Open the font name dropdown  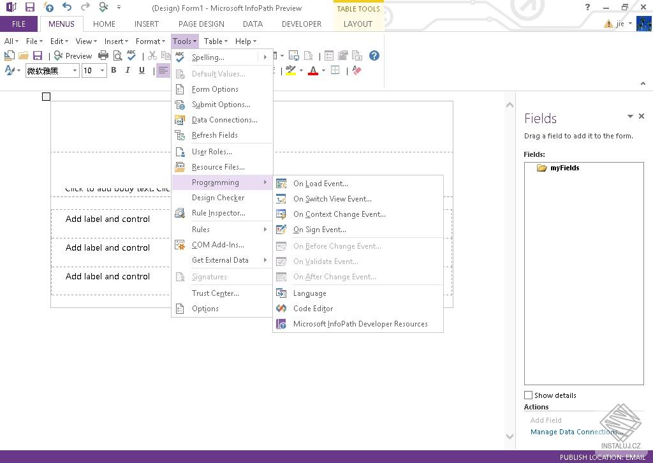(x=75, y=70)
